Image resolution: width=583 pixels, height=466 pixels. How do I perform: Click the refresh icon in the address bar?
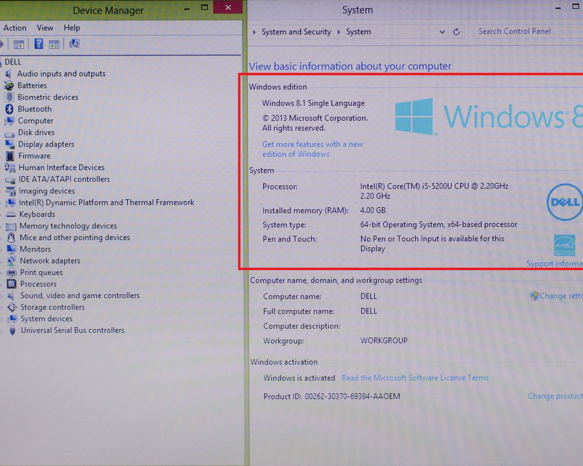456,31
